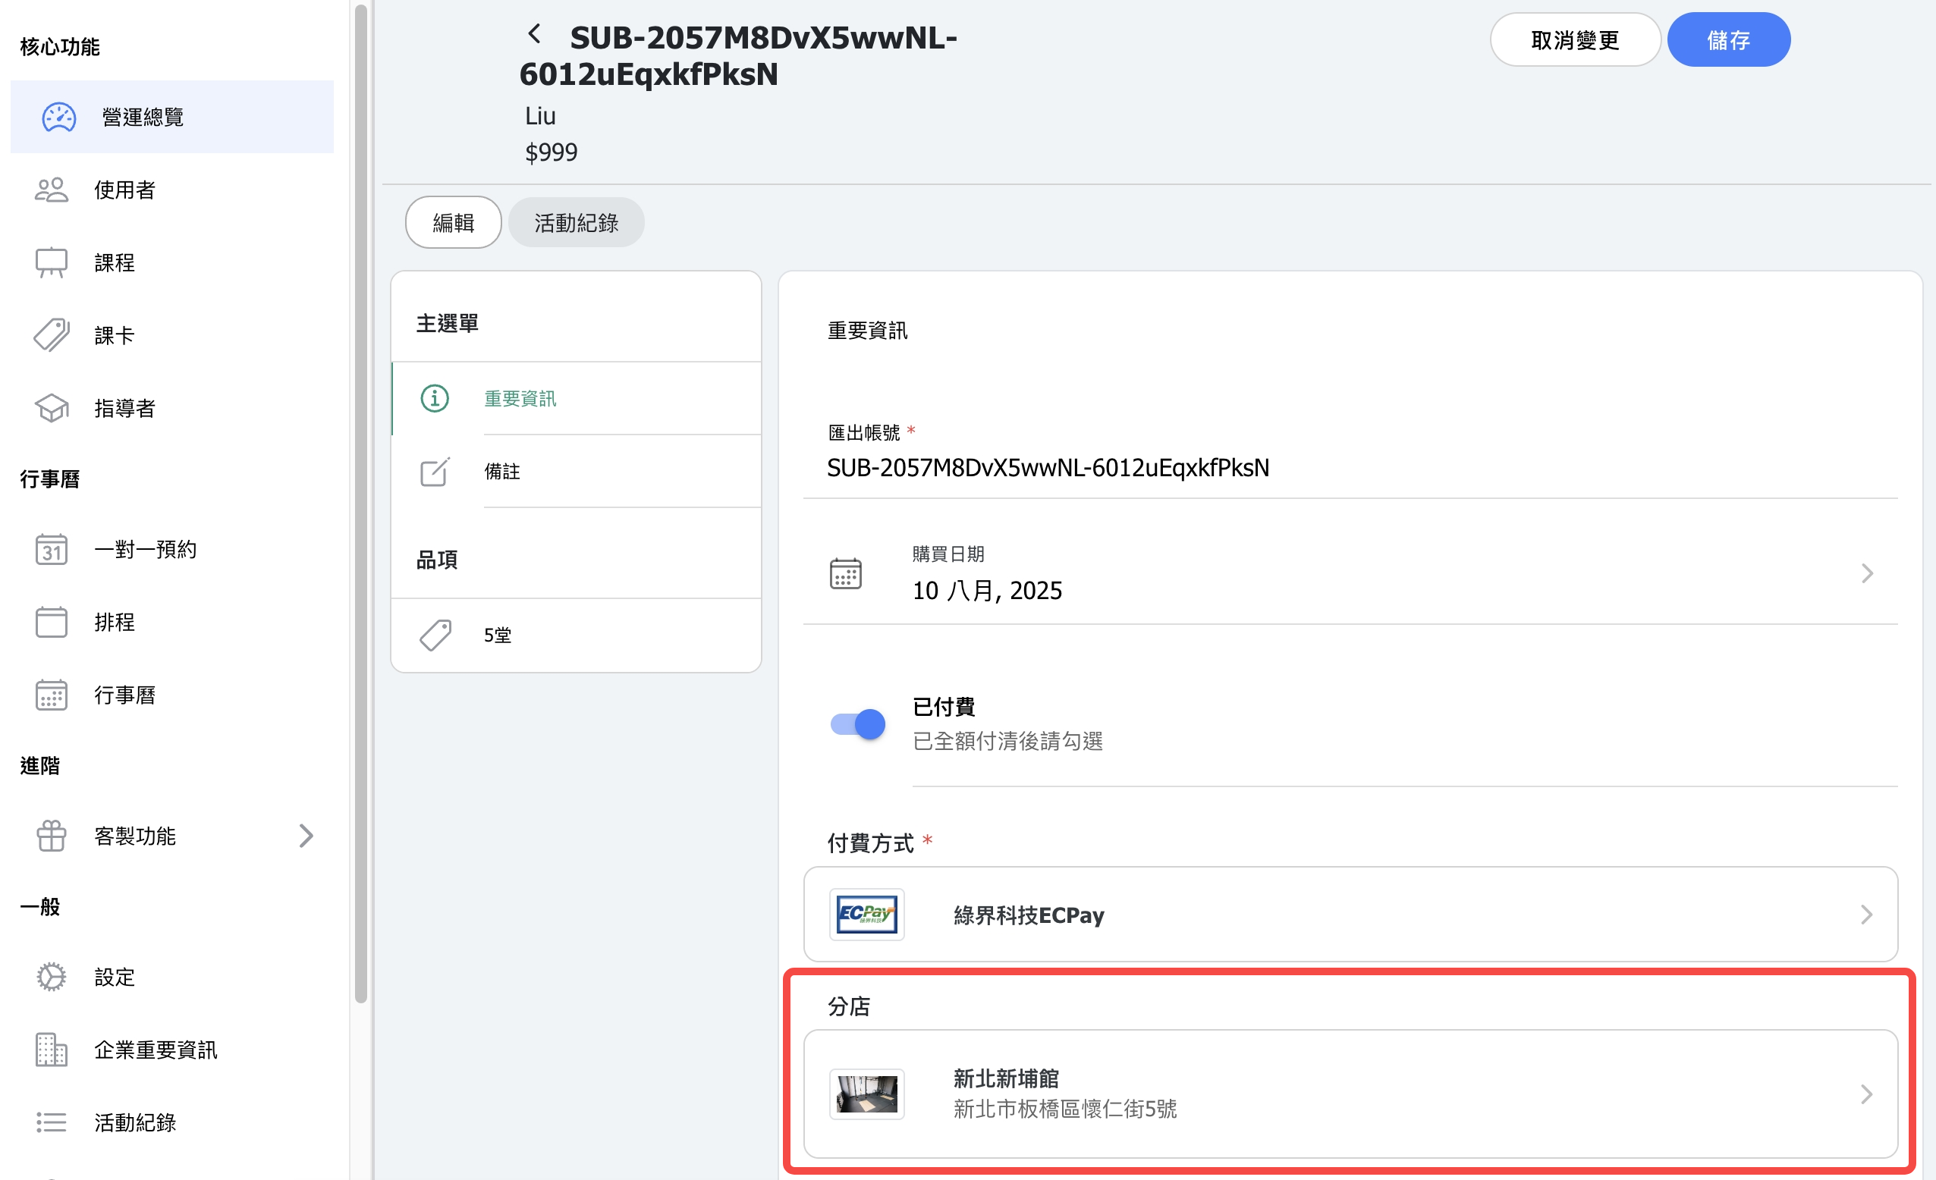Expand the 購買日期 date row chevron
Screen dimensions: 1936x1180
pos(1867,573)
